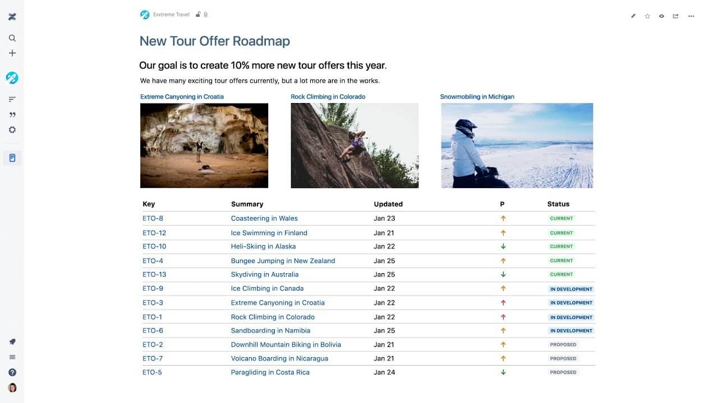This screenshot has height=403, width=718.
Task: Open the user profile avatar menu
Action: (x=12, y=387)
